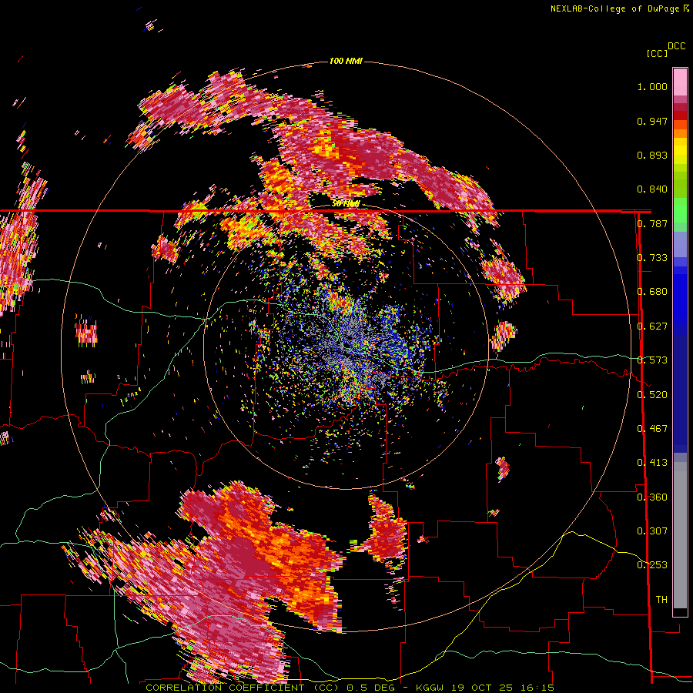Image resolution: width=693 pixels, height=693 pixels.
Task: Click the 1.000 value on the color scale
Action: [652, 86]
